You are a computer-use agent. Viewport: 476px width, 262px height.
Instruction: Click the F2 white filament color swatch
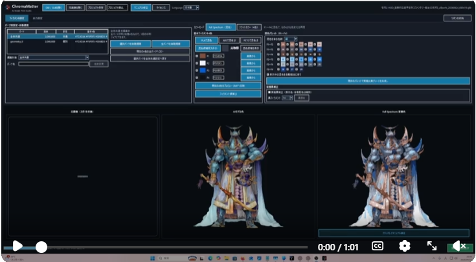203,63
